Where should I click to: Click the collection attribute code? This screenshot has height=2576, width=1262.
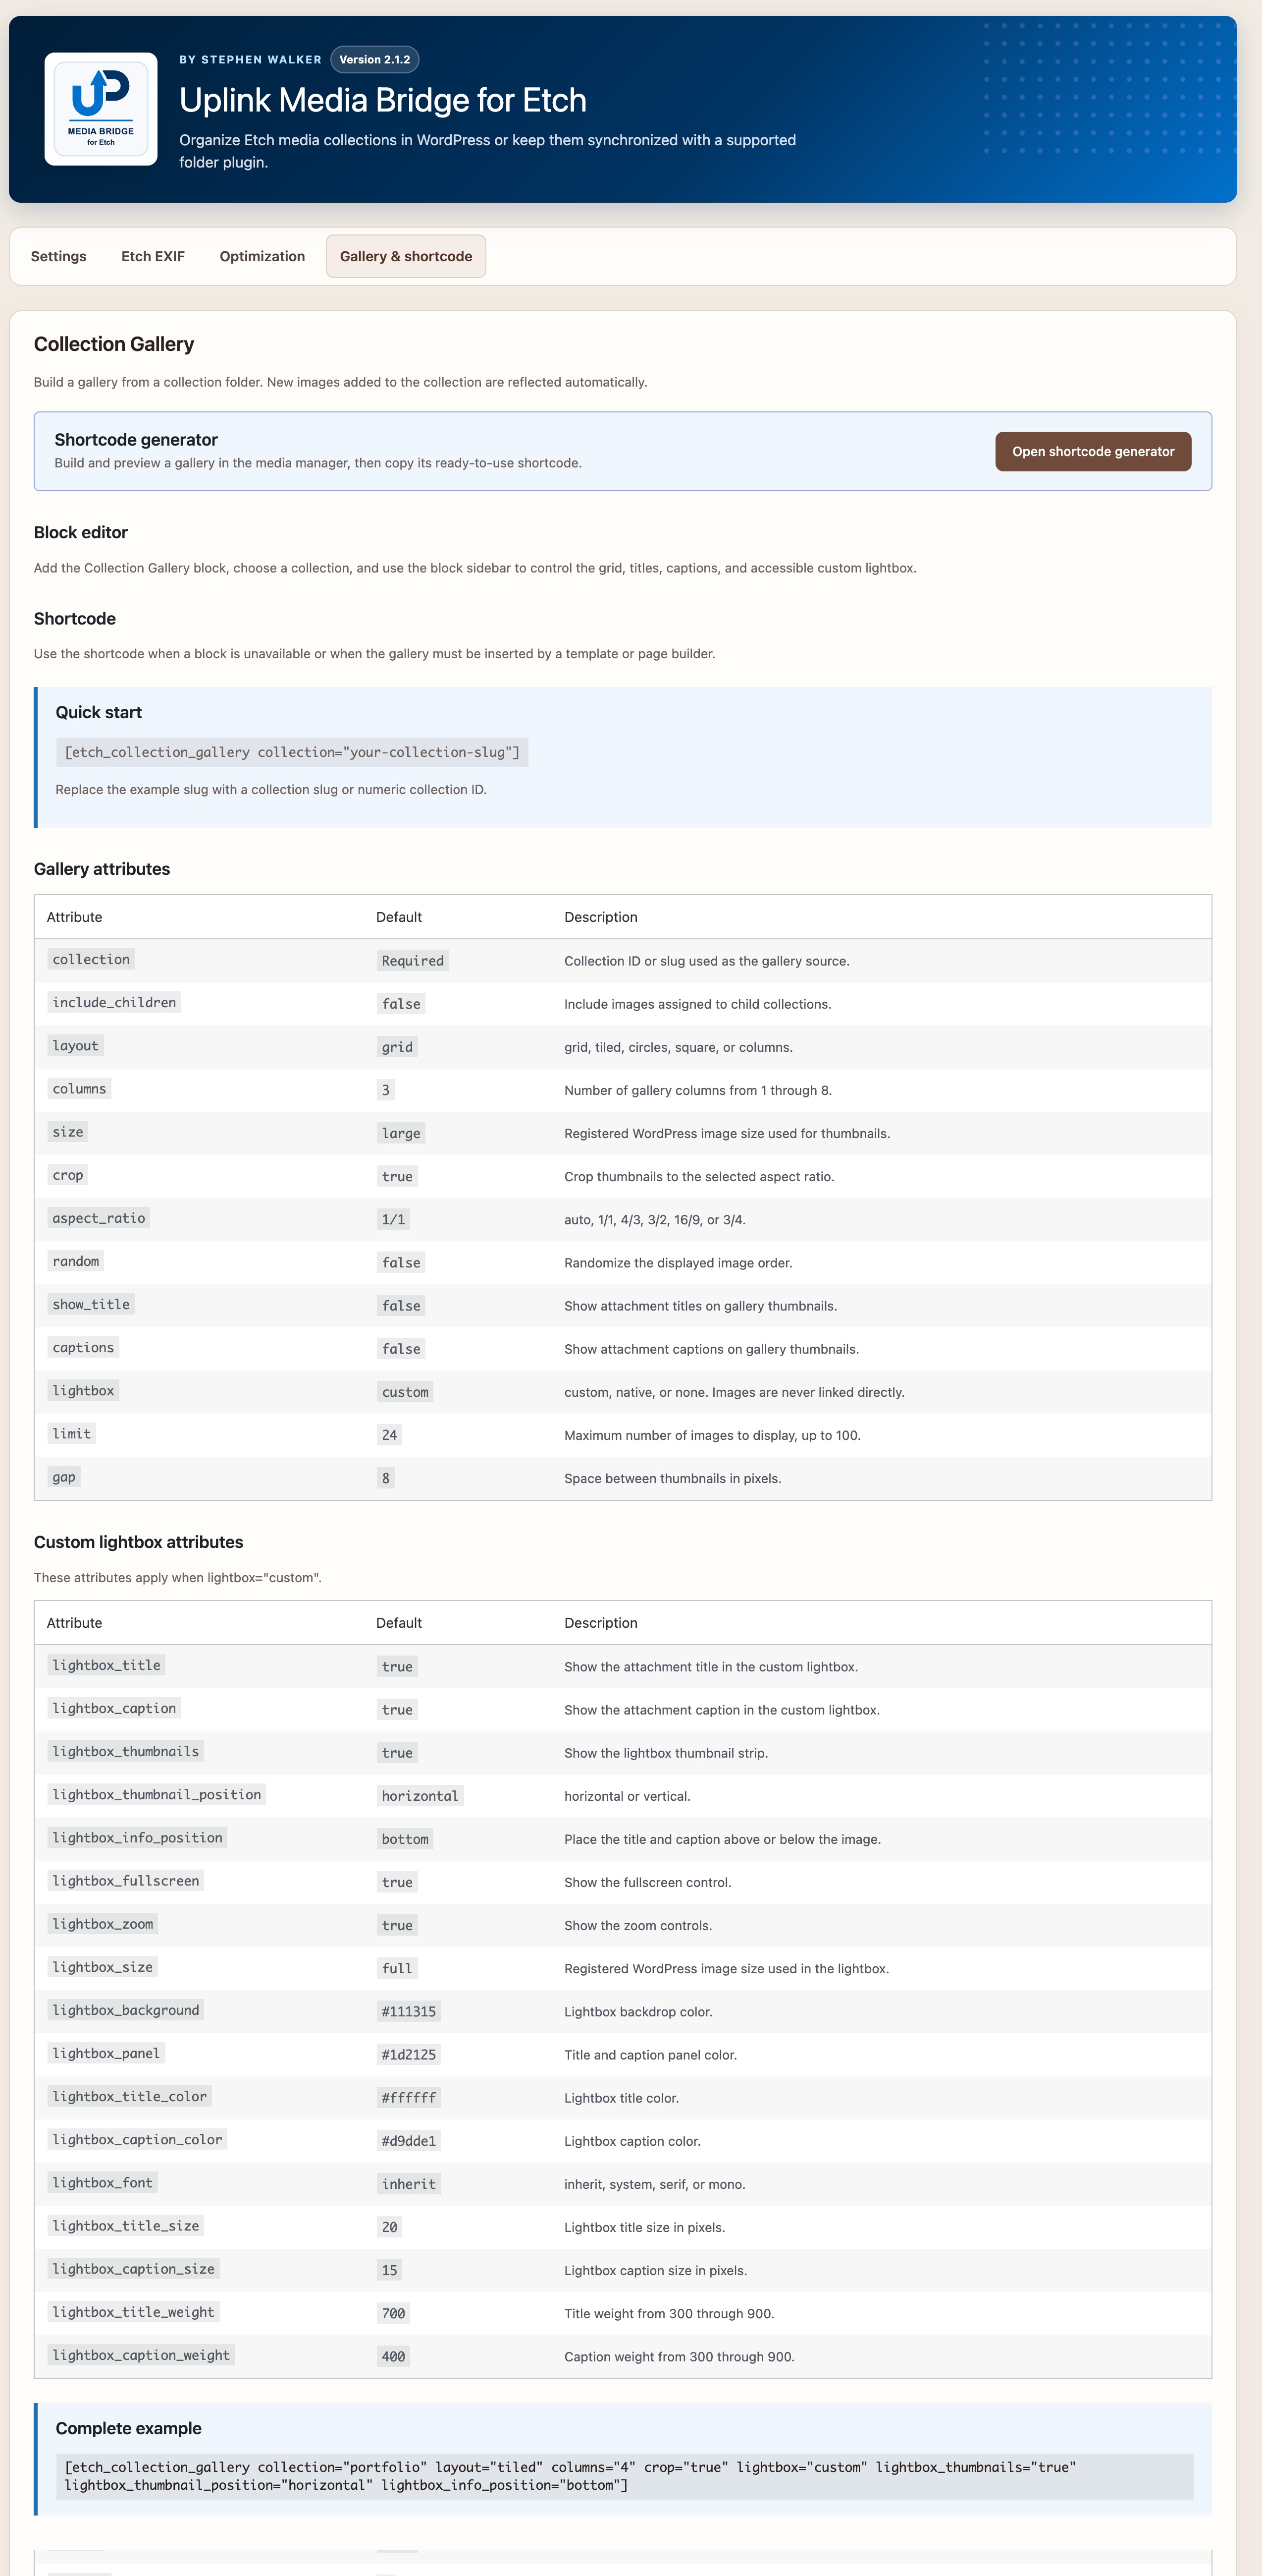pos(91,959)
